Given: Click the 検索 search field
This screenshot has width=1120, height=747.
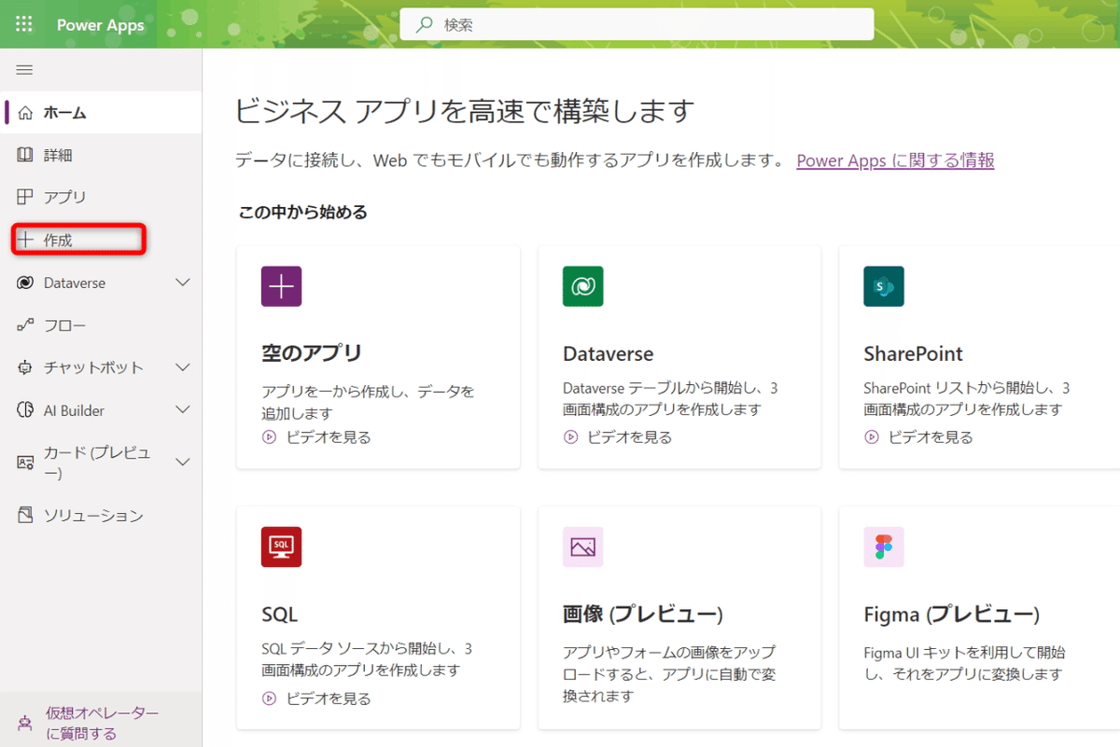Looking at the screenshot, I should [x=637, y=25].
